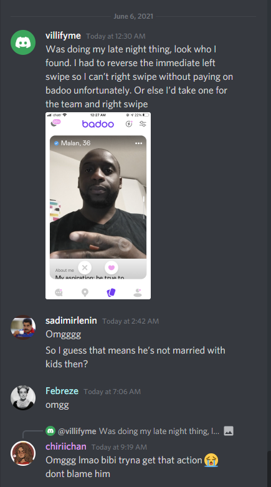Screen dimensions: 271x487
Task: Click small villifyme avatar in reply preview
Action: (x=50, y=431)
